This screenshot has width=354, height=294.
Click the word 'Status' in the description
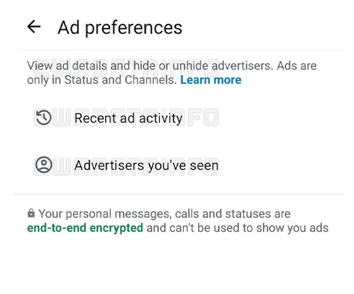(x=81, y=80)
